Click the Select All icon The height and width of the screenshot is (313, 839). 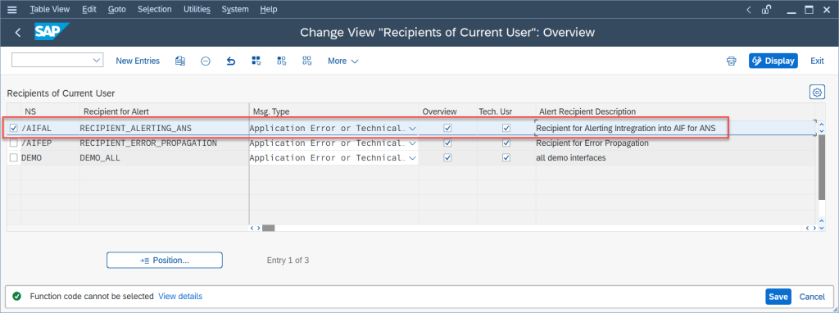256,61
